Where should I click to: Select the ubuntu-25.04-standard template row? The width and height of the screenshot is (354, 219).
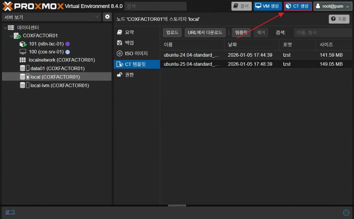[x=256, y=64]
